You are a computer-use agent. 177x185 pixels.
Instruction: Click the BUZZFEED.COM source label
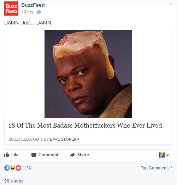pyautogui.click(x=24, y=139)
